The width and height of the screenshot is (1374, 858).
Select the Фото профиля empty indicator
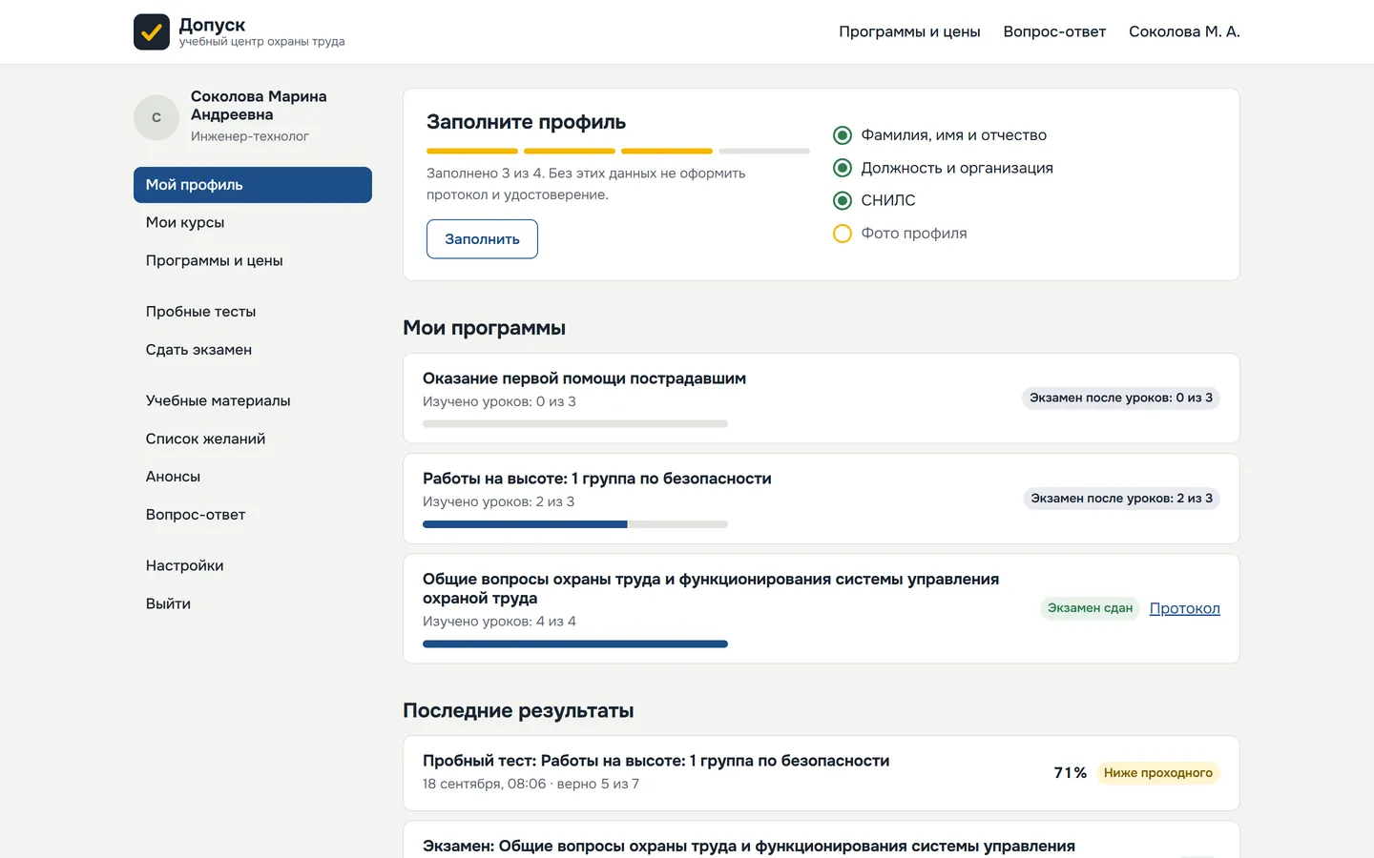pos(843,234)
